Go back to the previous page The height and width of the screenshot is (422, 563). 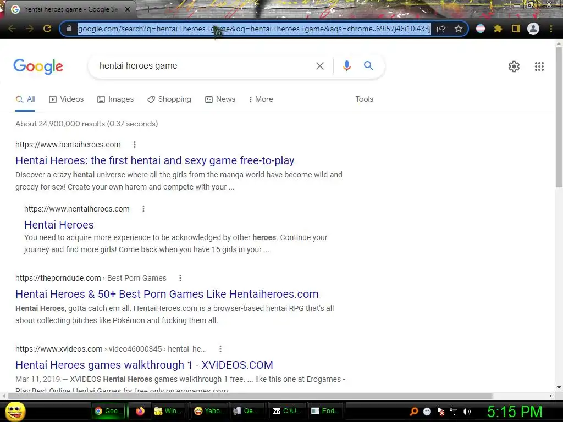[x=12, y=29]
